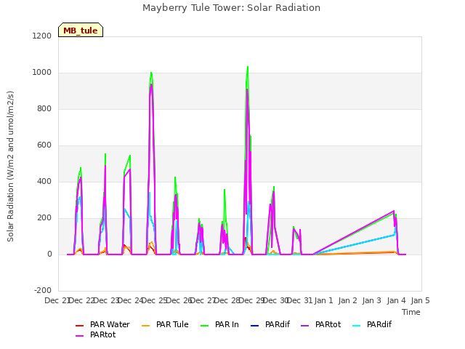Click the MB_tule site label badge

[81, 30]
